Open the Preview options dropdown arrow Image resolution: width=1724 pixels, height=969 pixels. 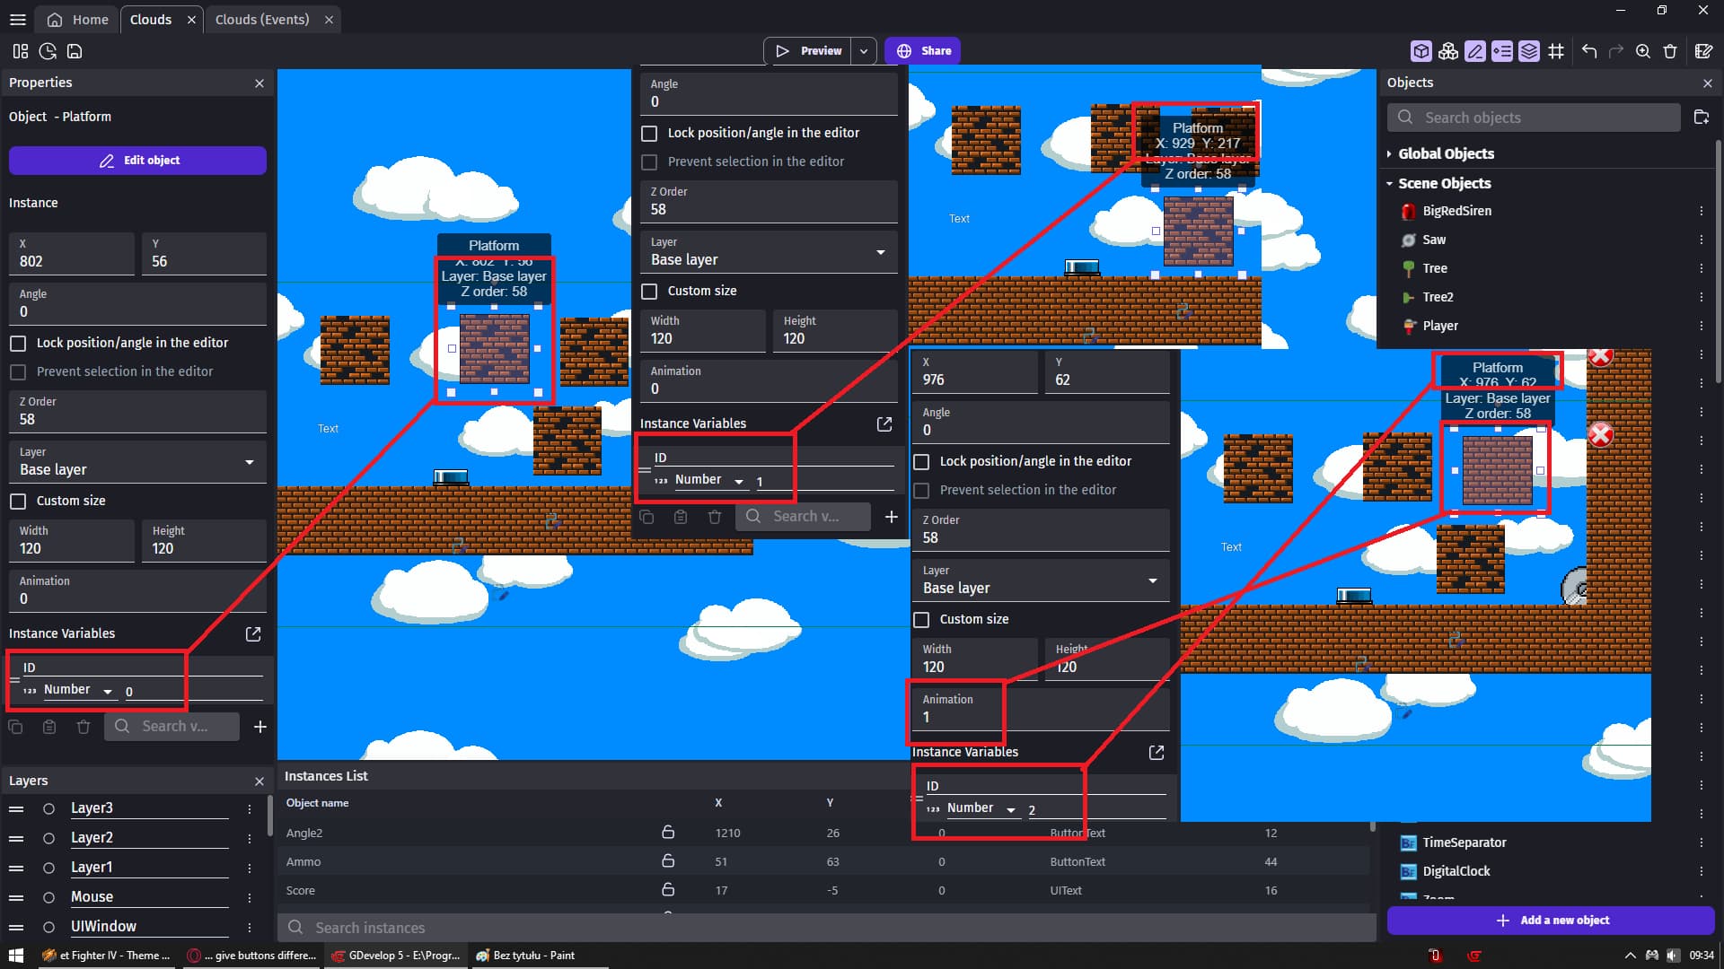point(864,51)
